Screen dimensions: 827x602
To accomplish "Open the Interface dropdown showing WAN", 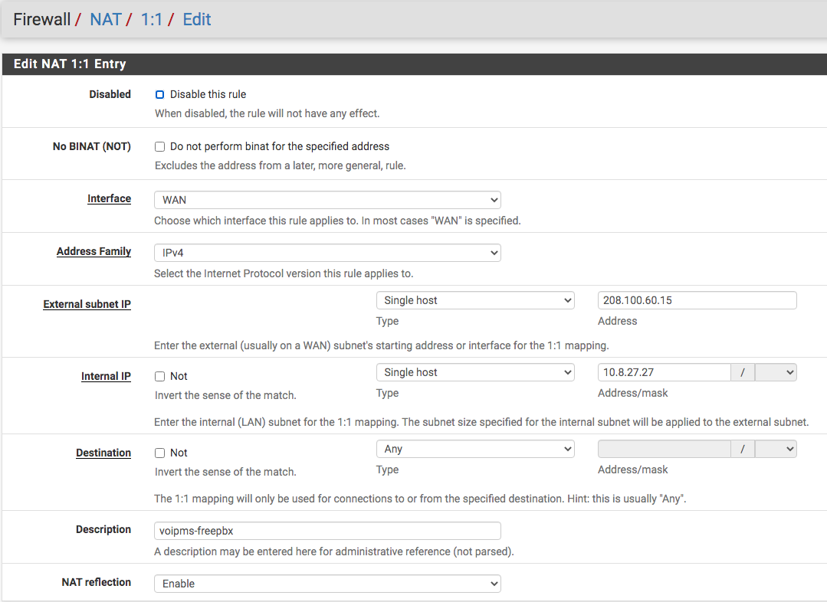I will [327, 201].
